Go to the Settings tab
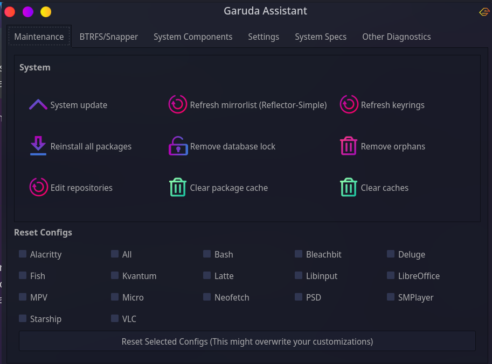The image size is (492, 364). [264, 37]
